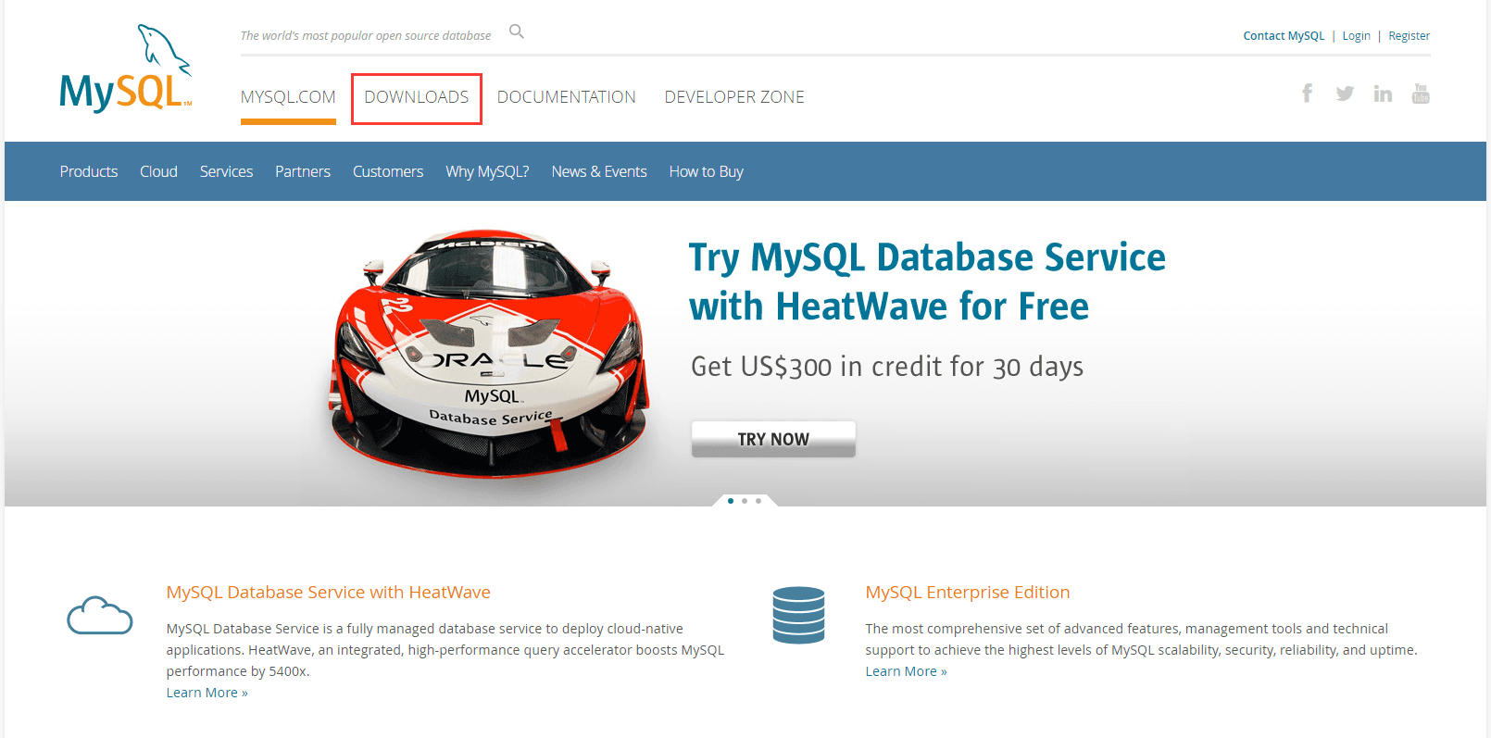Go to the DEVELOPER ZONE tab
This screenshot has width=1491, height=738.
734,97
